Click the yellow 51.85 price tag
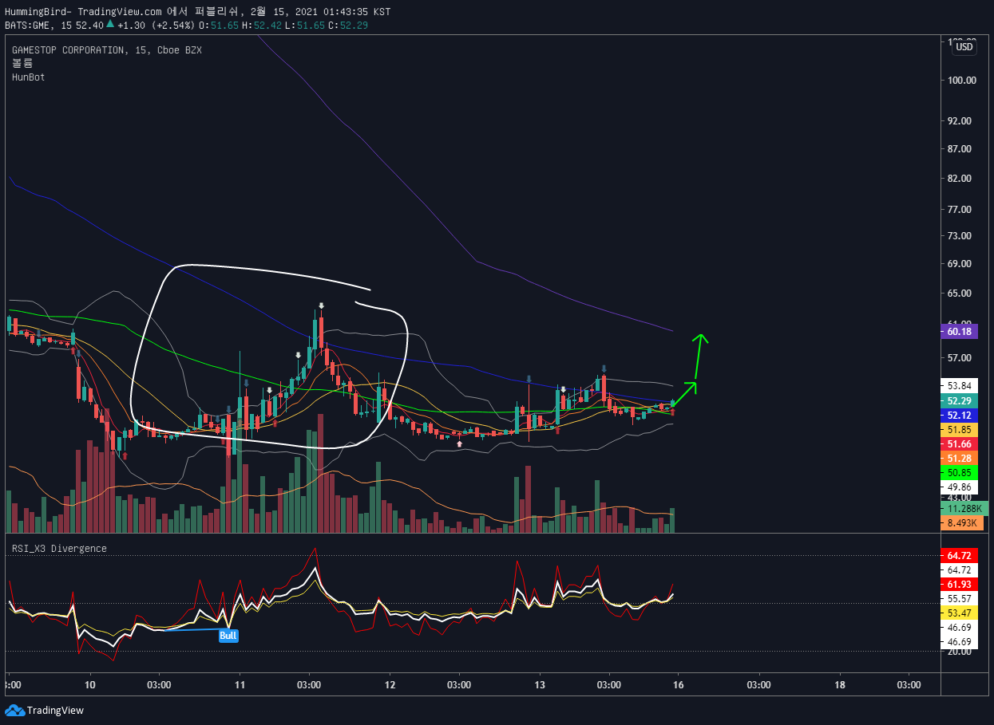The image size is (994, 725). coord(960,429)
